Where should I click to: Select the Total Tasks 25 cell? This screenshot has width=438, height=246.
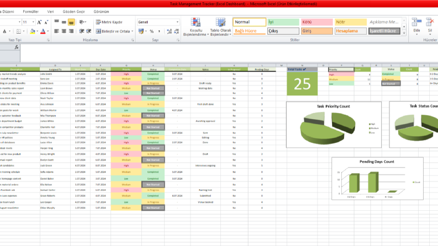[302, 84]
